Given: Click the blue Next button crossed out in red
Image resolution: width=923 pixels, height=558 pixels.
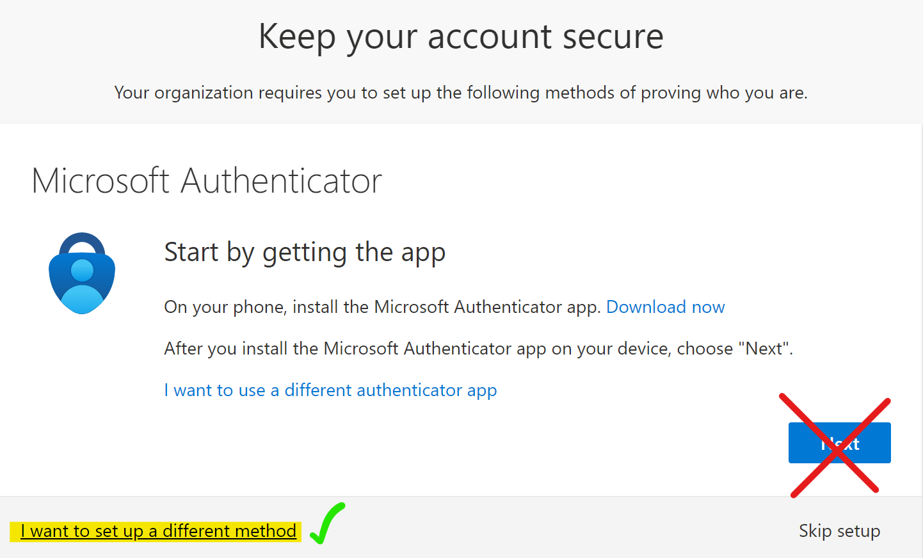Looking at the screenshot, I should [x=839, y=443].
